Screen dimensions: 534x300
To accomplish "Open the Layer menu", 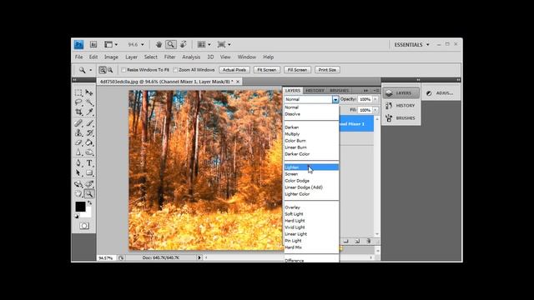I will 131,57.
